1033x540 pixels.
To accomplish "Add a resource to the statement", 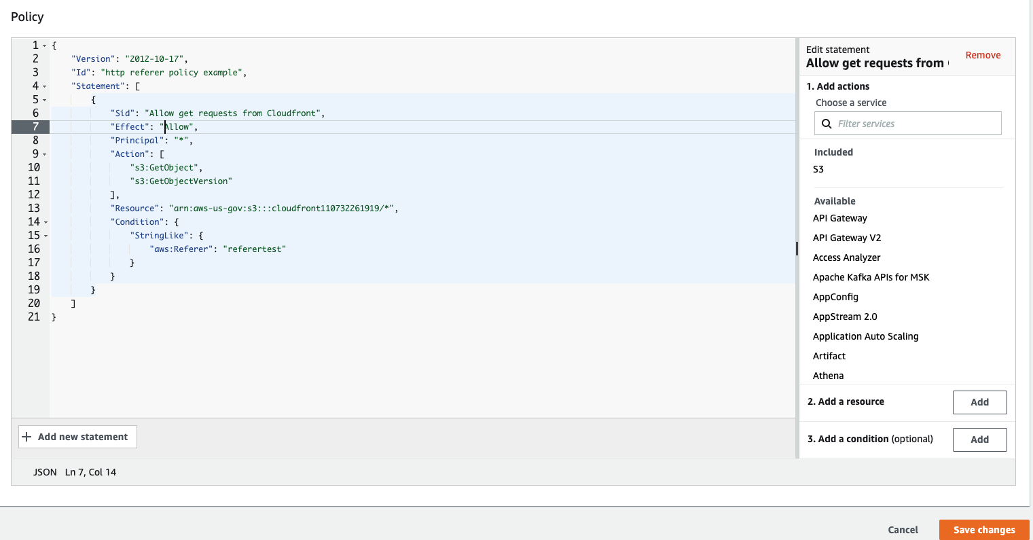I will pyautogui.click(x=980, y=402).
